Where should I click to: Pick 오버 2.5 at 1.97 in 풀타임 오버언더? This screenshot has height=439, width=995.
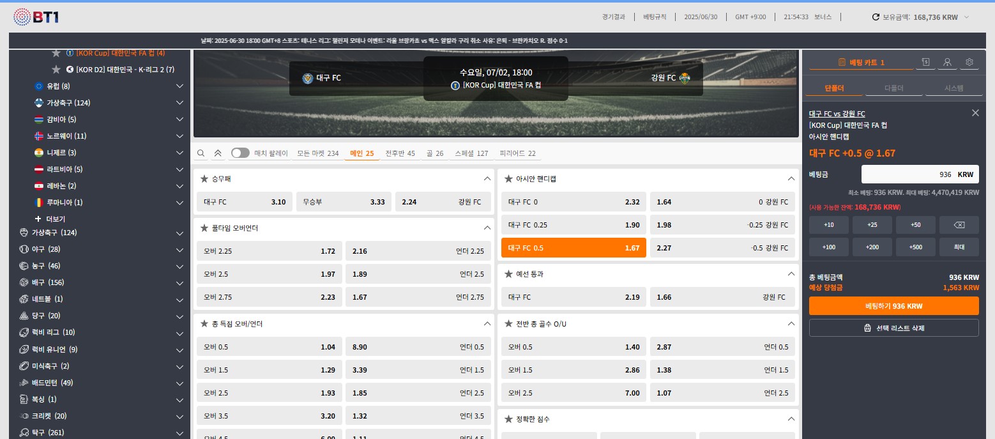[x=270, y=274]
